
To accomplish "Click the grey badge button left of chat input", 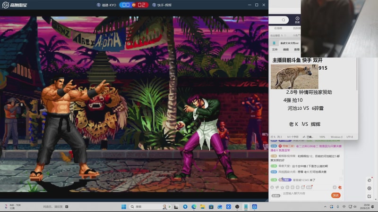I will [276, 196].
